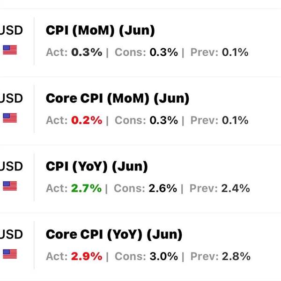The height and width of the screenshot is (281, 281).
Task: Select the USD label in the Core CPI (MoM) row
Action: pos(11,98)
